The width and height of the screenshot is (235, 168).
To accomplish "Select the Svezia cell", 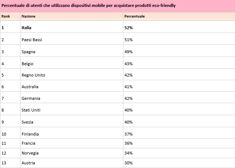I will 28,122.
